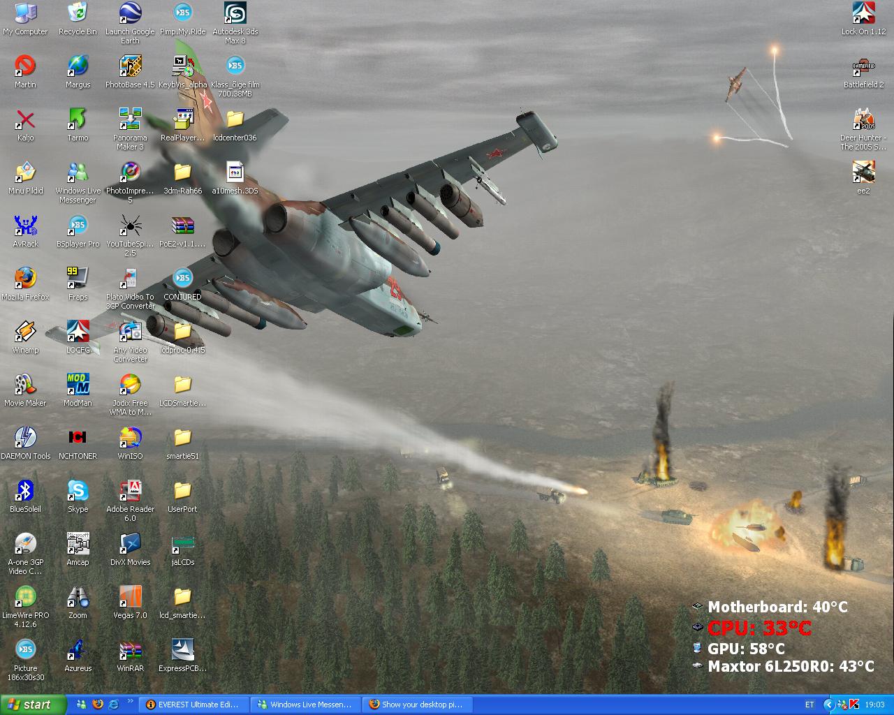Select the jaLCDs icon
The width and height of the screenshot is (894, 715).
tap(182, 550)
